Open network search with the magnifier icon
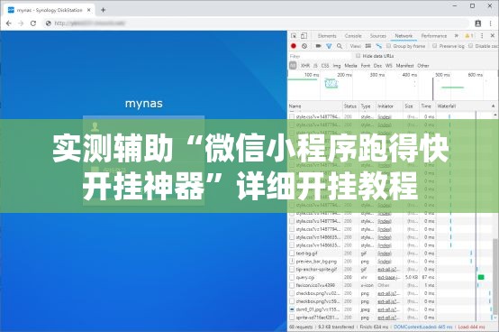 coord(340,46)
